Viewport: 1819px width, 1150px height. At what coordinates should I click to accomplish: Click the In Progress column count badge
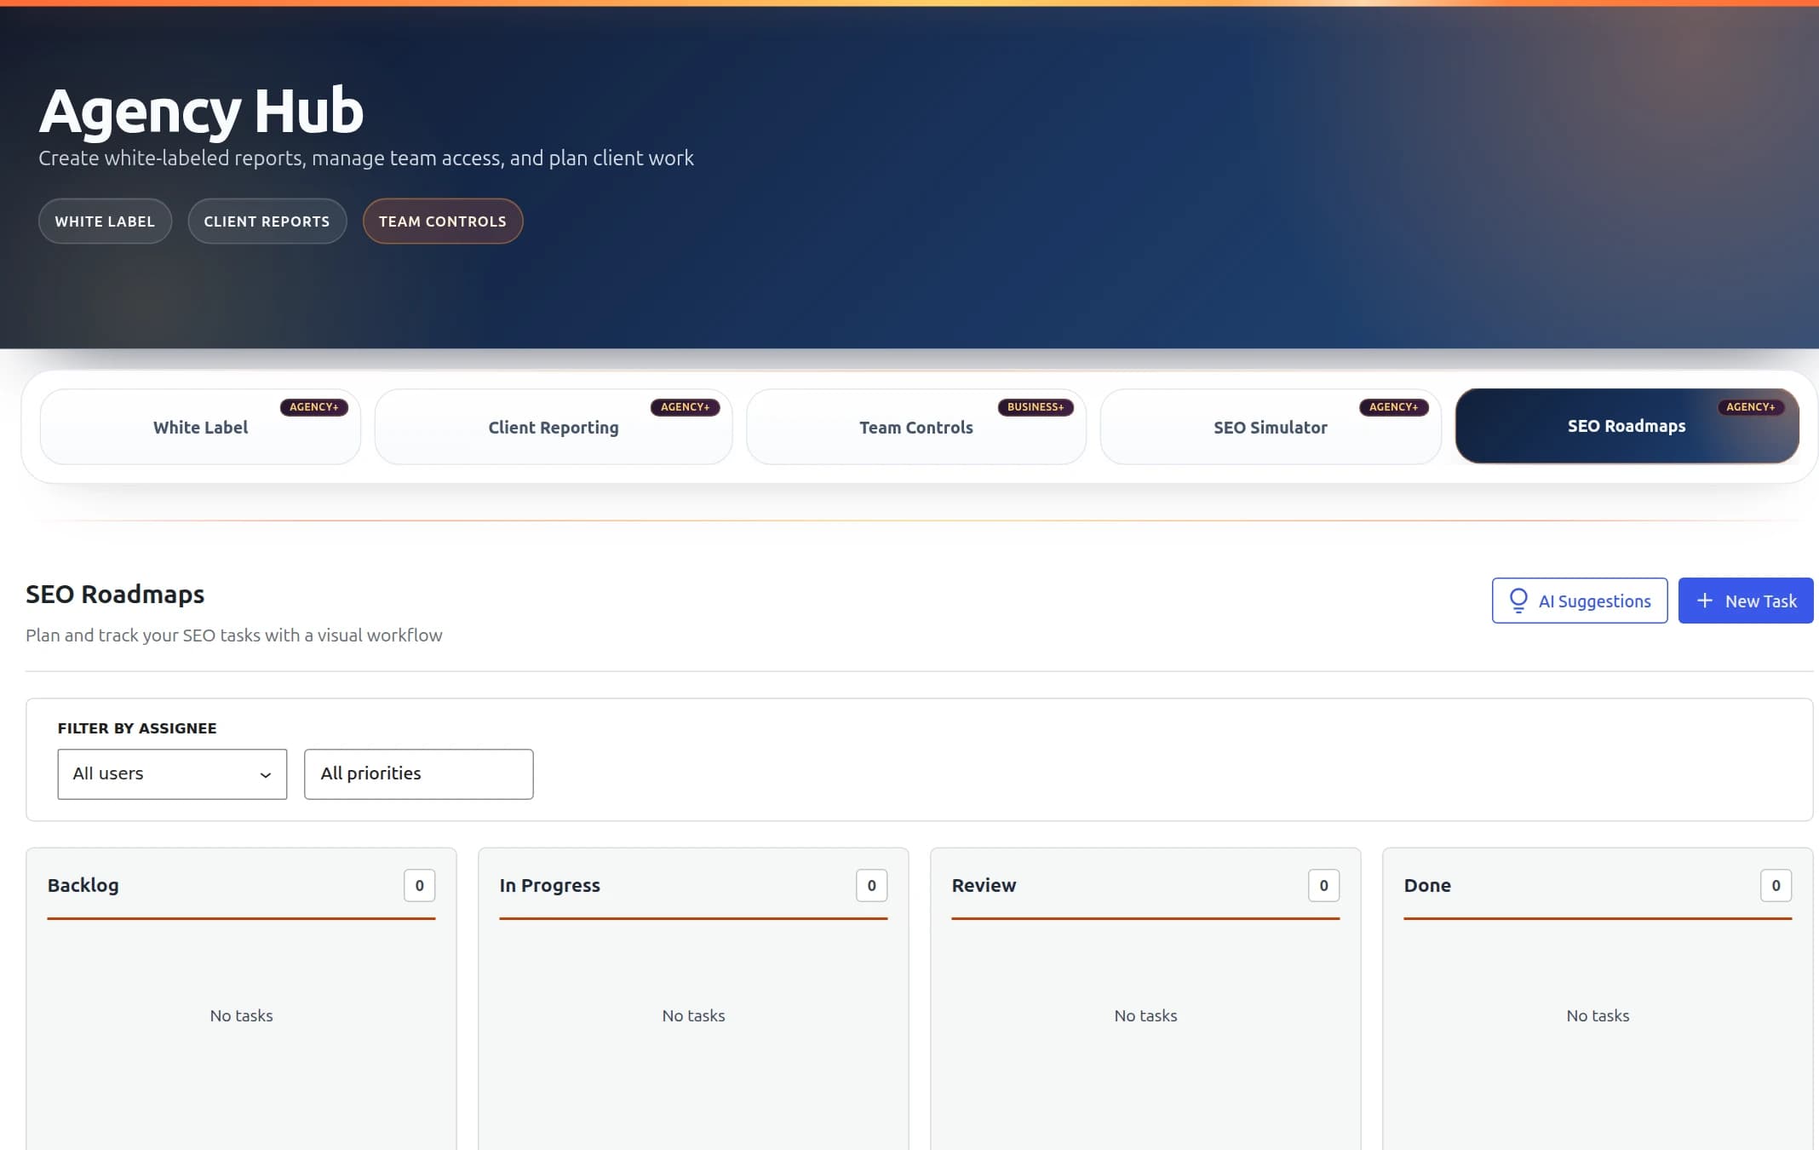click(x=871, y=885)
